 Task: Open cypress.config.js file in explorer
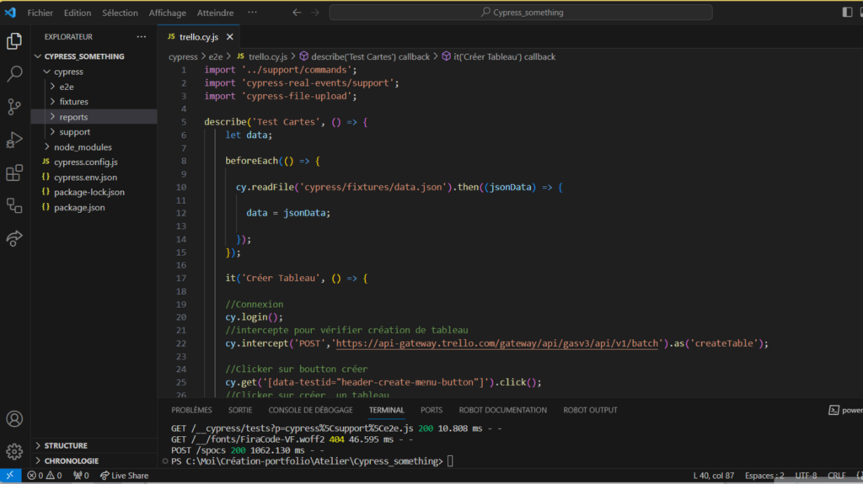point(85,162)
